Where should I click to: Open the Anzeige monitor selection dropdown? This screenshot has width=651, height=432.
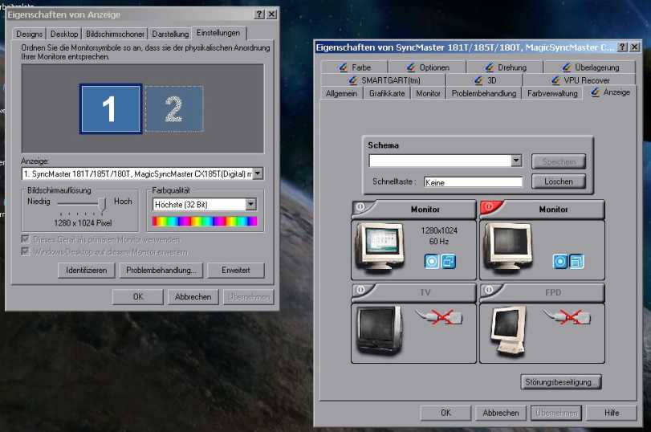(x=257, y=173)
